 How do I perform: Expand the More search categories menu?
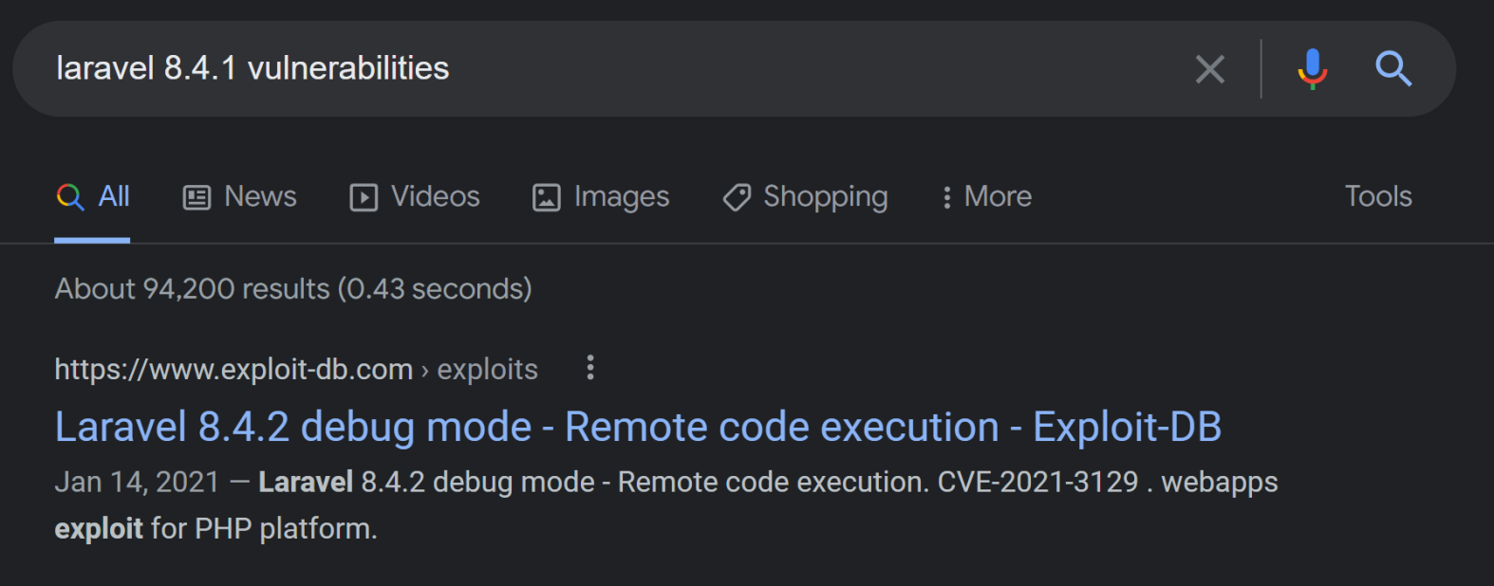[986, 197]
